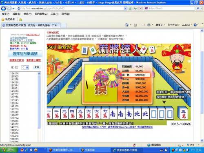
Task: Click the Windows Start button
Action: (x=9, y=150)
